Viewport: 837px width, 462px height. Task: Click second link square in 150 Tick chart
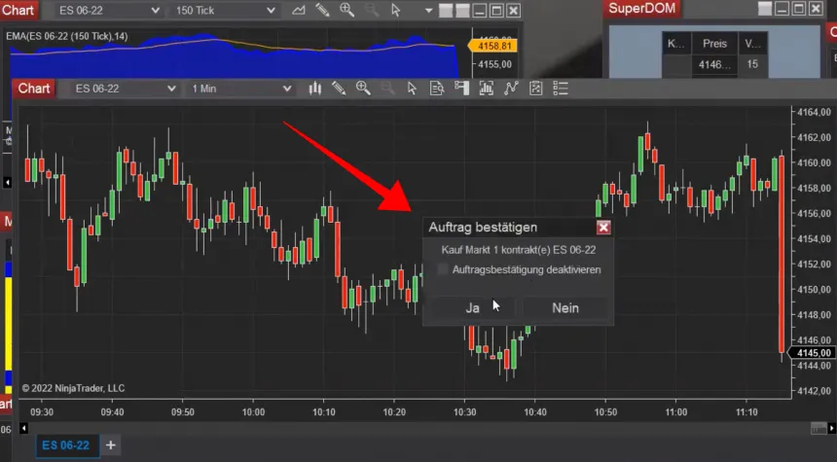(x=462, y=10)
